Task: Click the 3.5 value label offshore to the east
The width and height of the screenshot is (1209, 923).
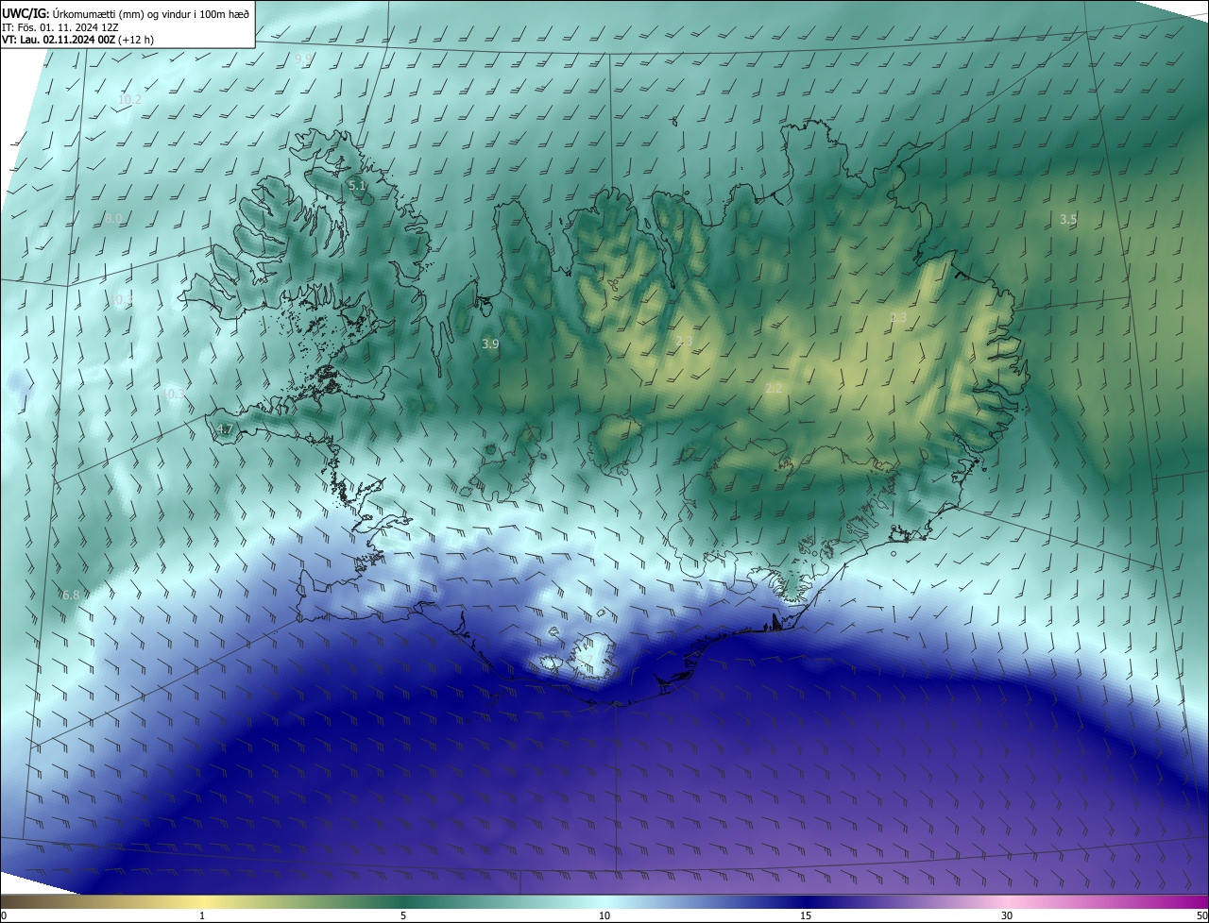Action: [1067, 219]
